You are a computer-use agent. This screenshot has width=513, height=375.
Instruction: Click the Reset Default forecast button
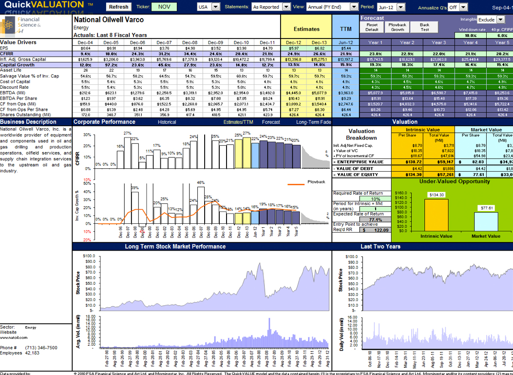click(x=372, y=27)
